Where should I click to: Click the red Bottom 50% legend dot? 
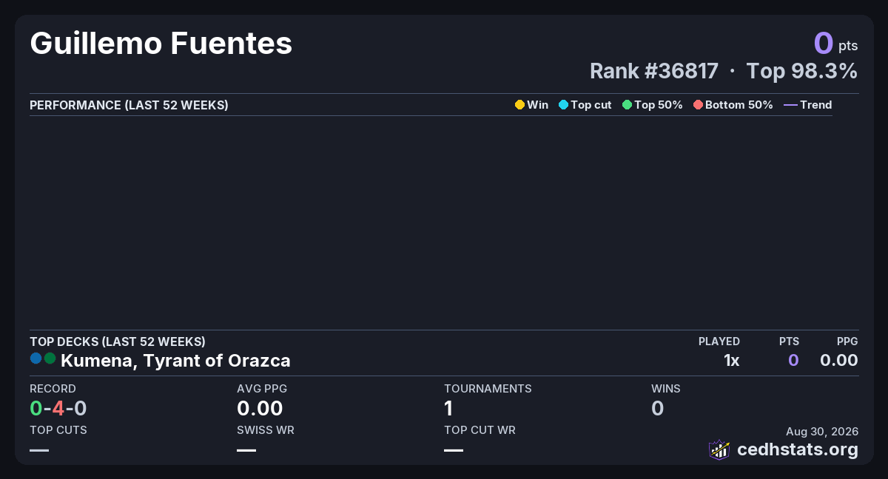(698, 105)
